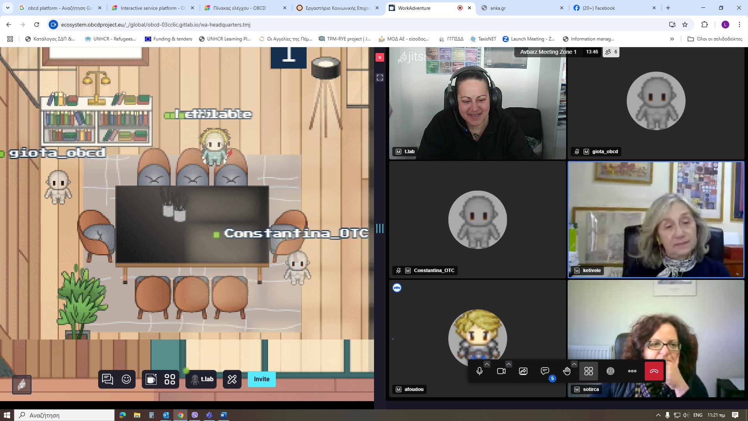
Task: Start screen sharing in Jitsi
Action: pos(523,371)
